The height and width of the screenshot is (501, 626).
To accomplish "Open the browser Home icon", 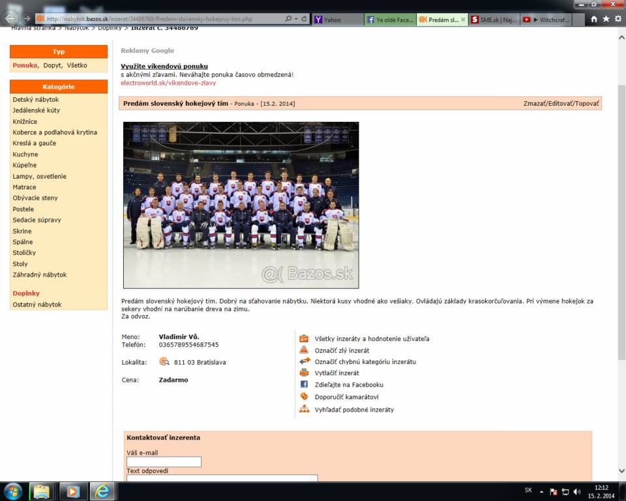I will [x=594, y=20].
